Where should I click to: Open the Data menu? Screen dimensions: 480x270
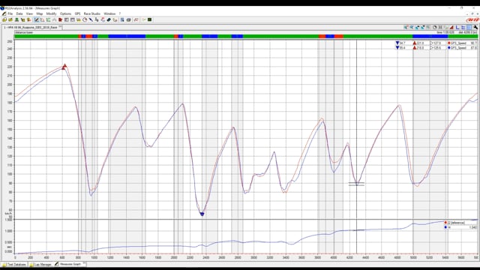[19, 13]
